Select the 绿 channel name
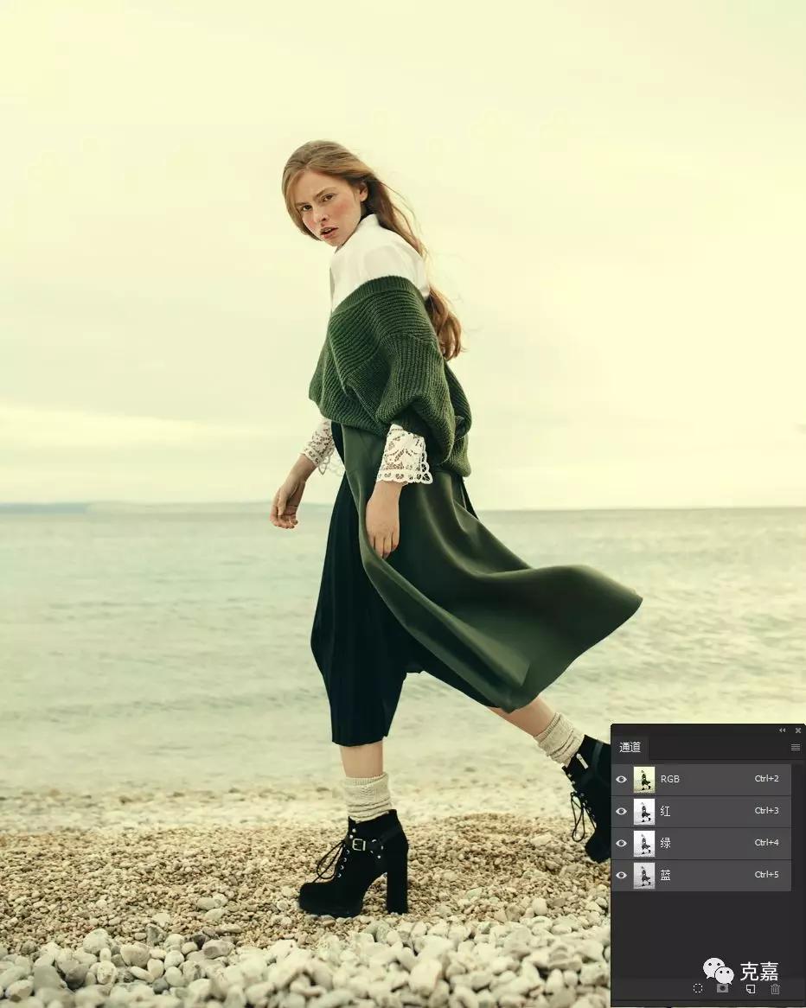Viewport: 806px width, 1008px height. click(665, 843)
